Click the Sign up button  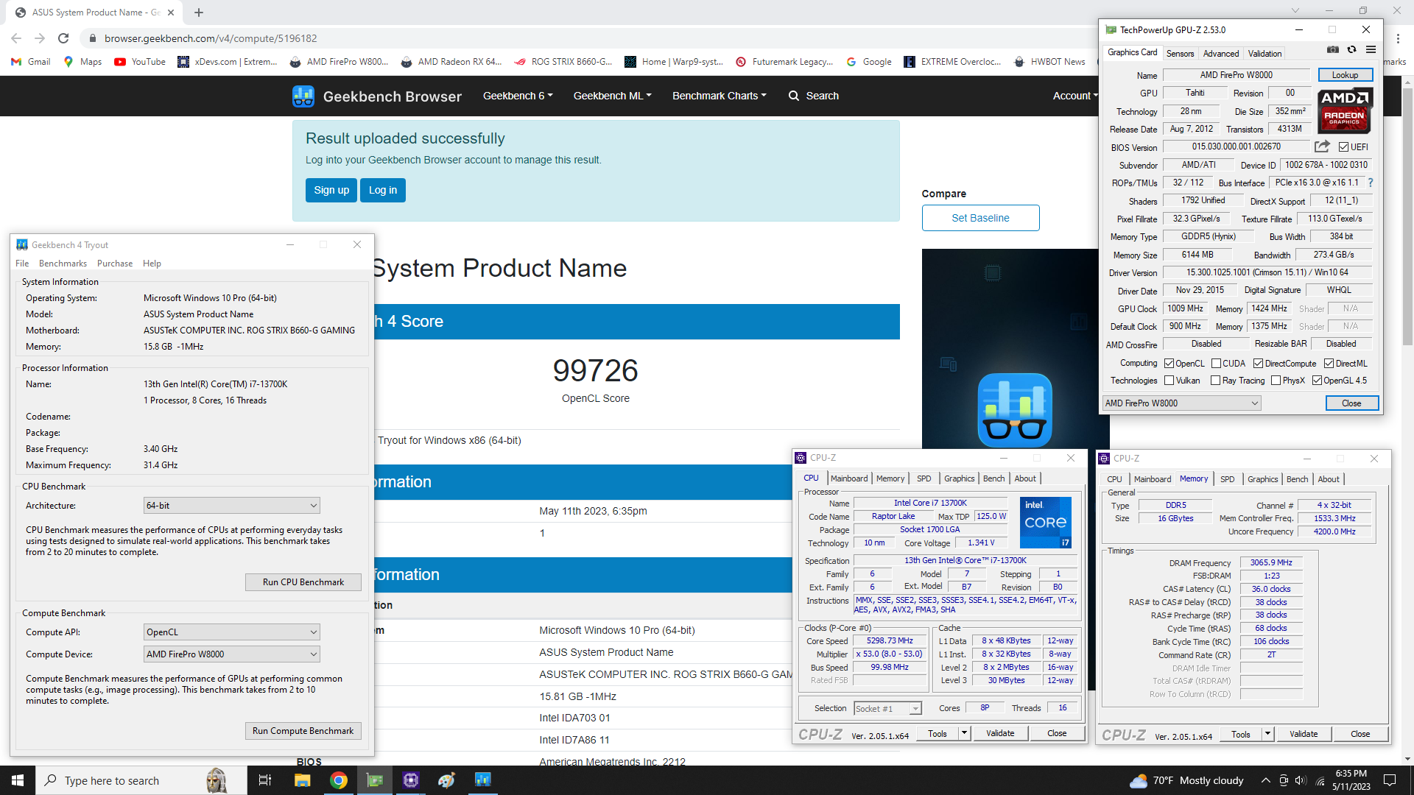(x=331, y=190)
